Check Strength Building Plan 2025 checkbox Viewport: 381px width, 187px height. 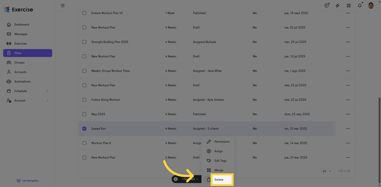point(84,42)
